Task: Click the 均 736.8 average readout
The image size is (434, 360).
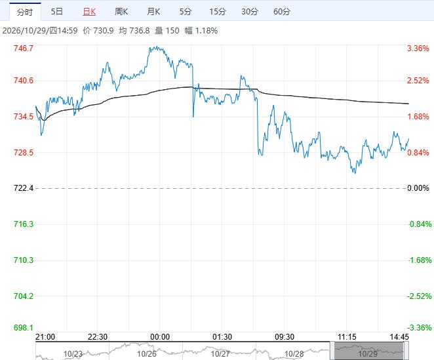Action: pos(134,30)
